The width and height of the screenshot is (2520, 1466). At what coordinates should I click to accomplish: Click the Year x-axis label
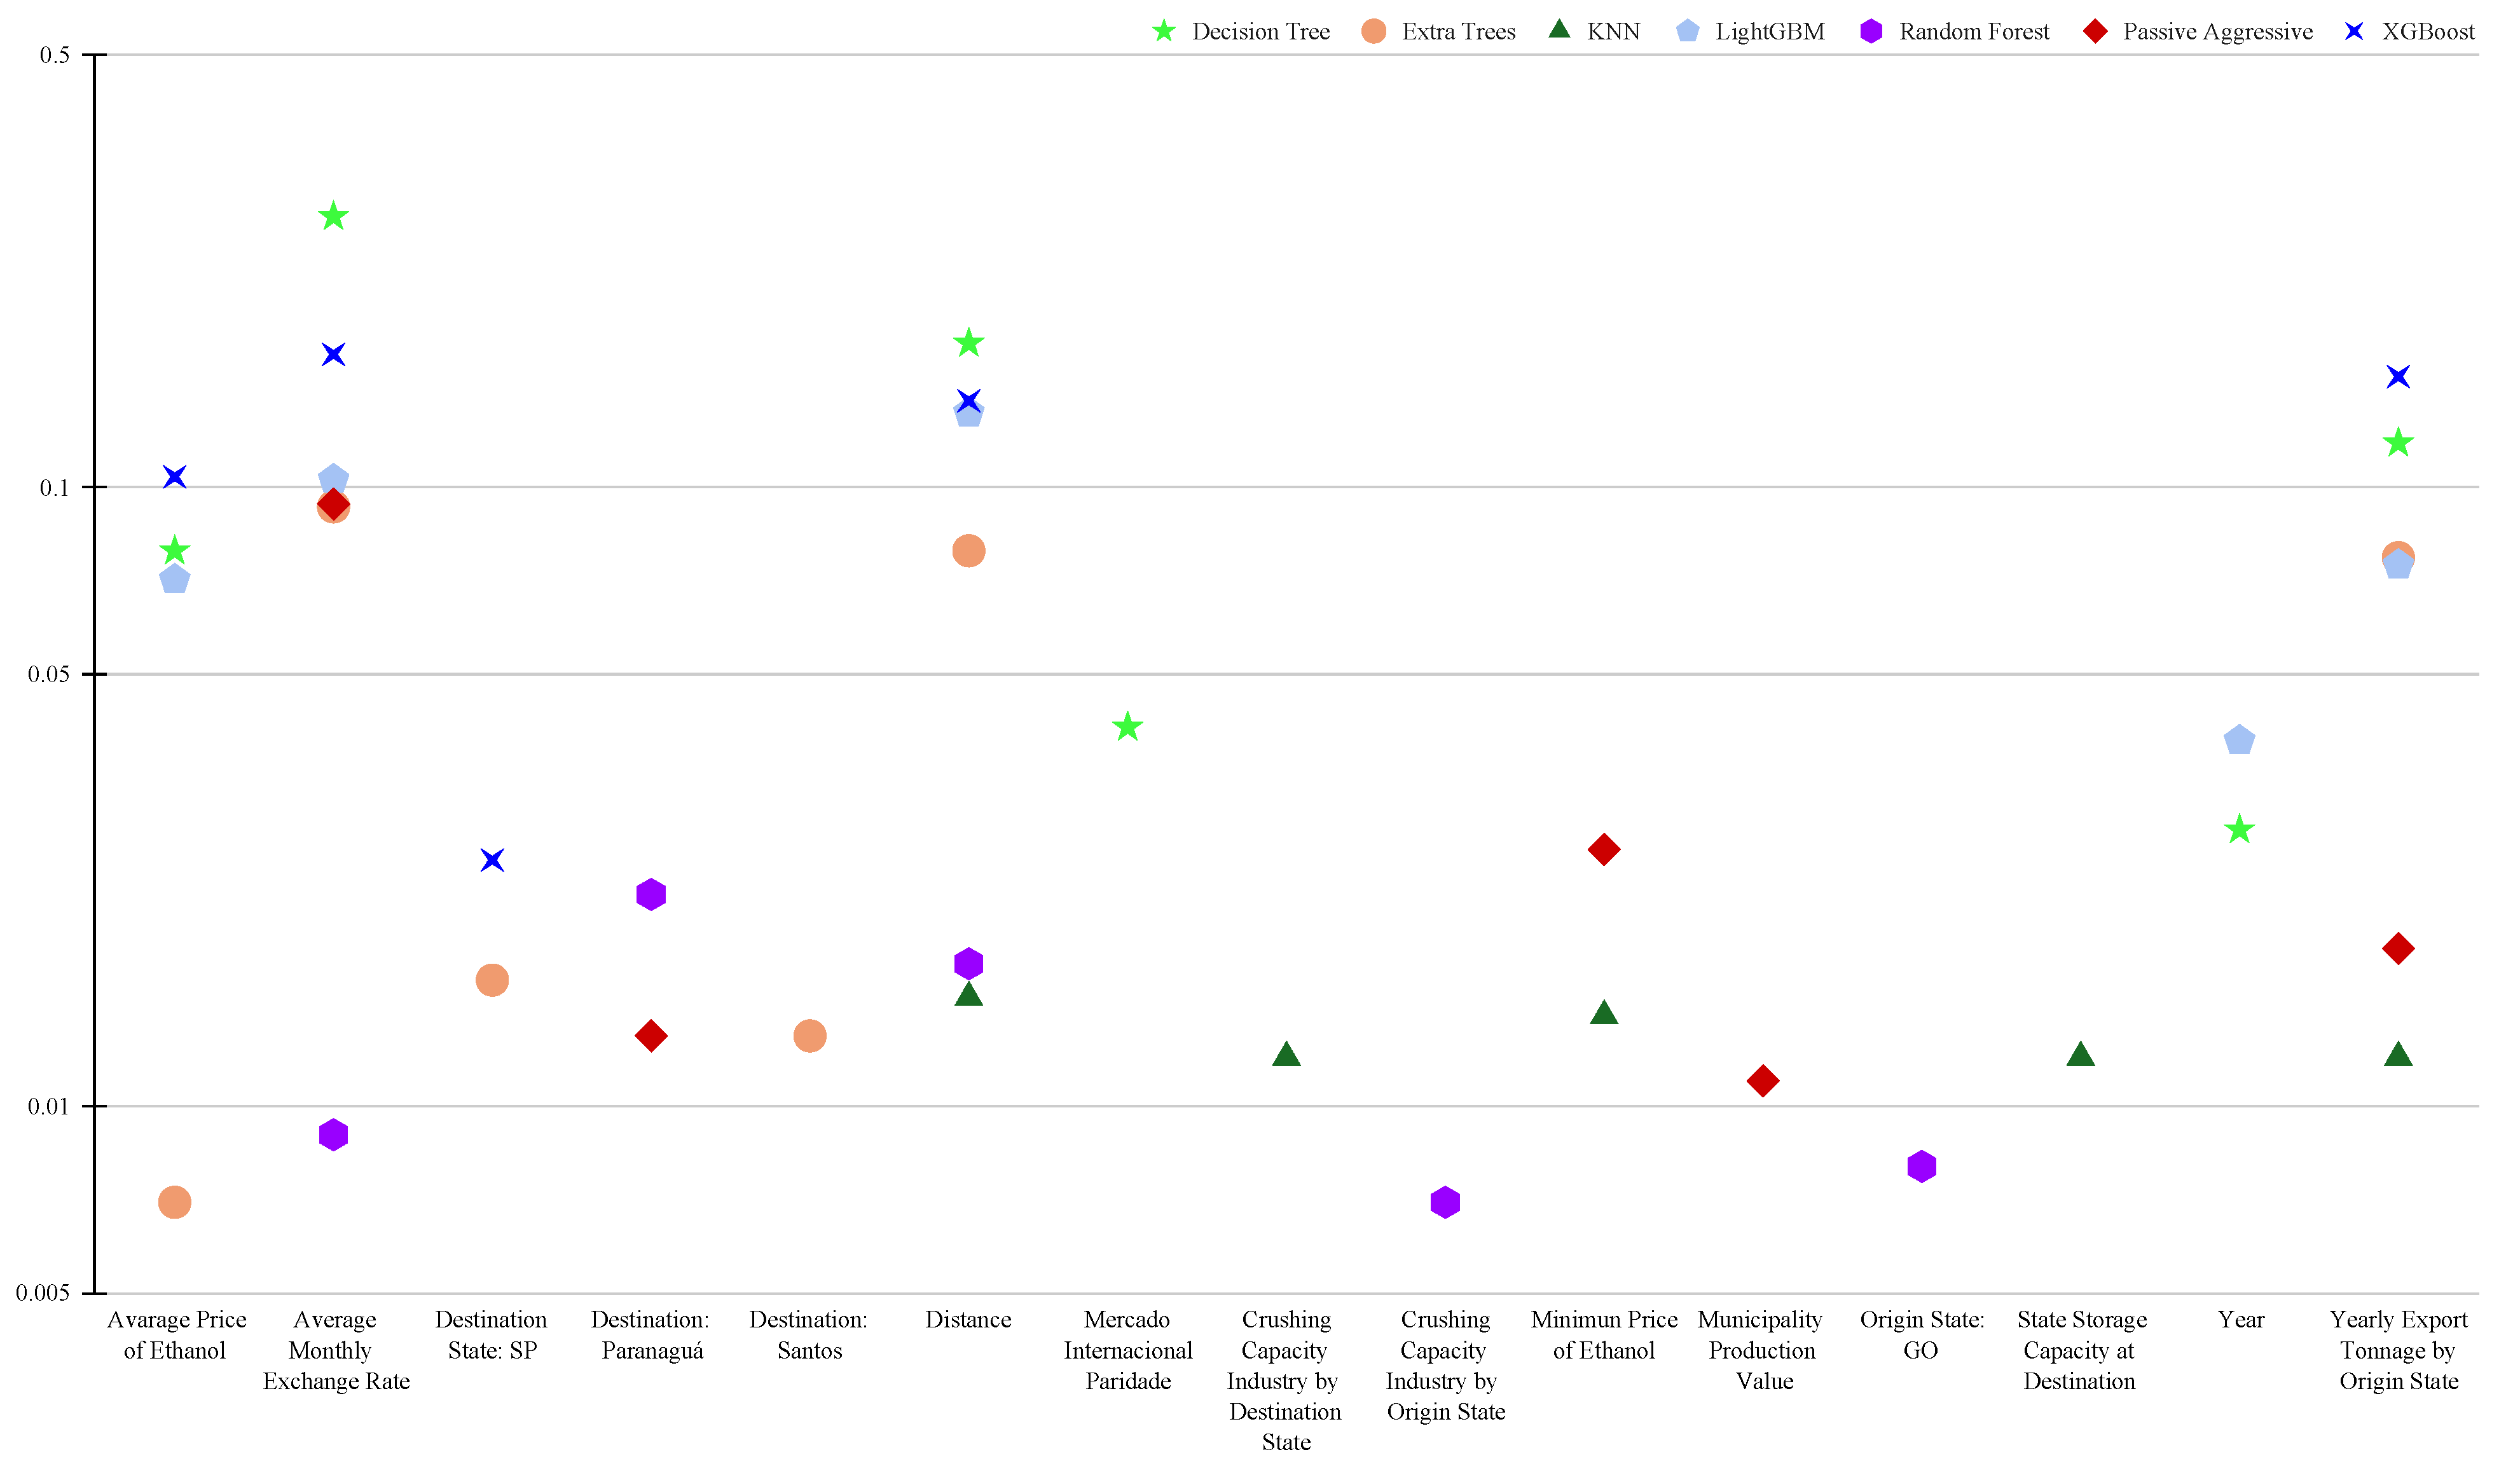point(2240,1320)
